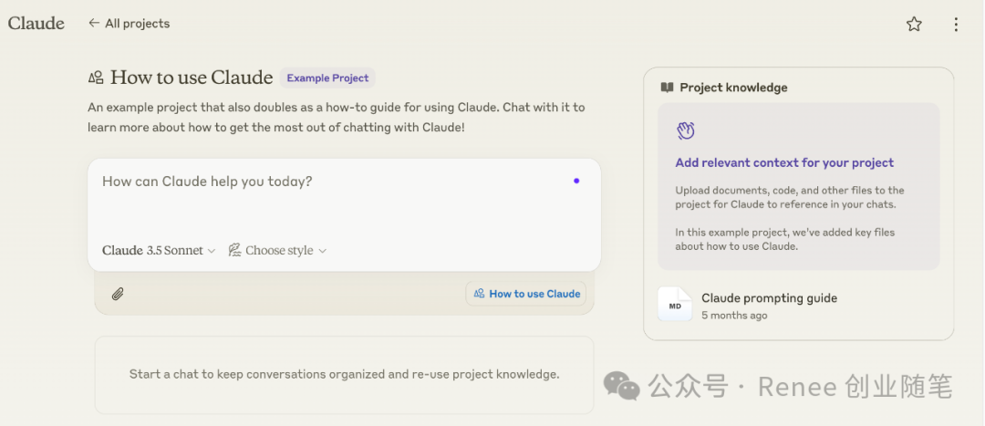This screenshot has width=985, height=426.
Task: Click the project description paragraph
Action: [x=336, y=118]
